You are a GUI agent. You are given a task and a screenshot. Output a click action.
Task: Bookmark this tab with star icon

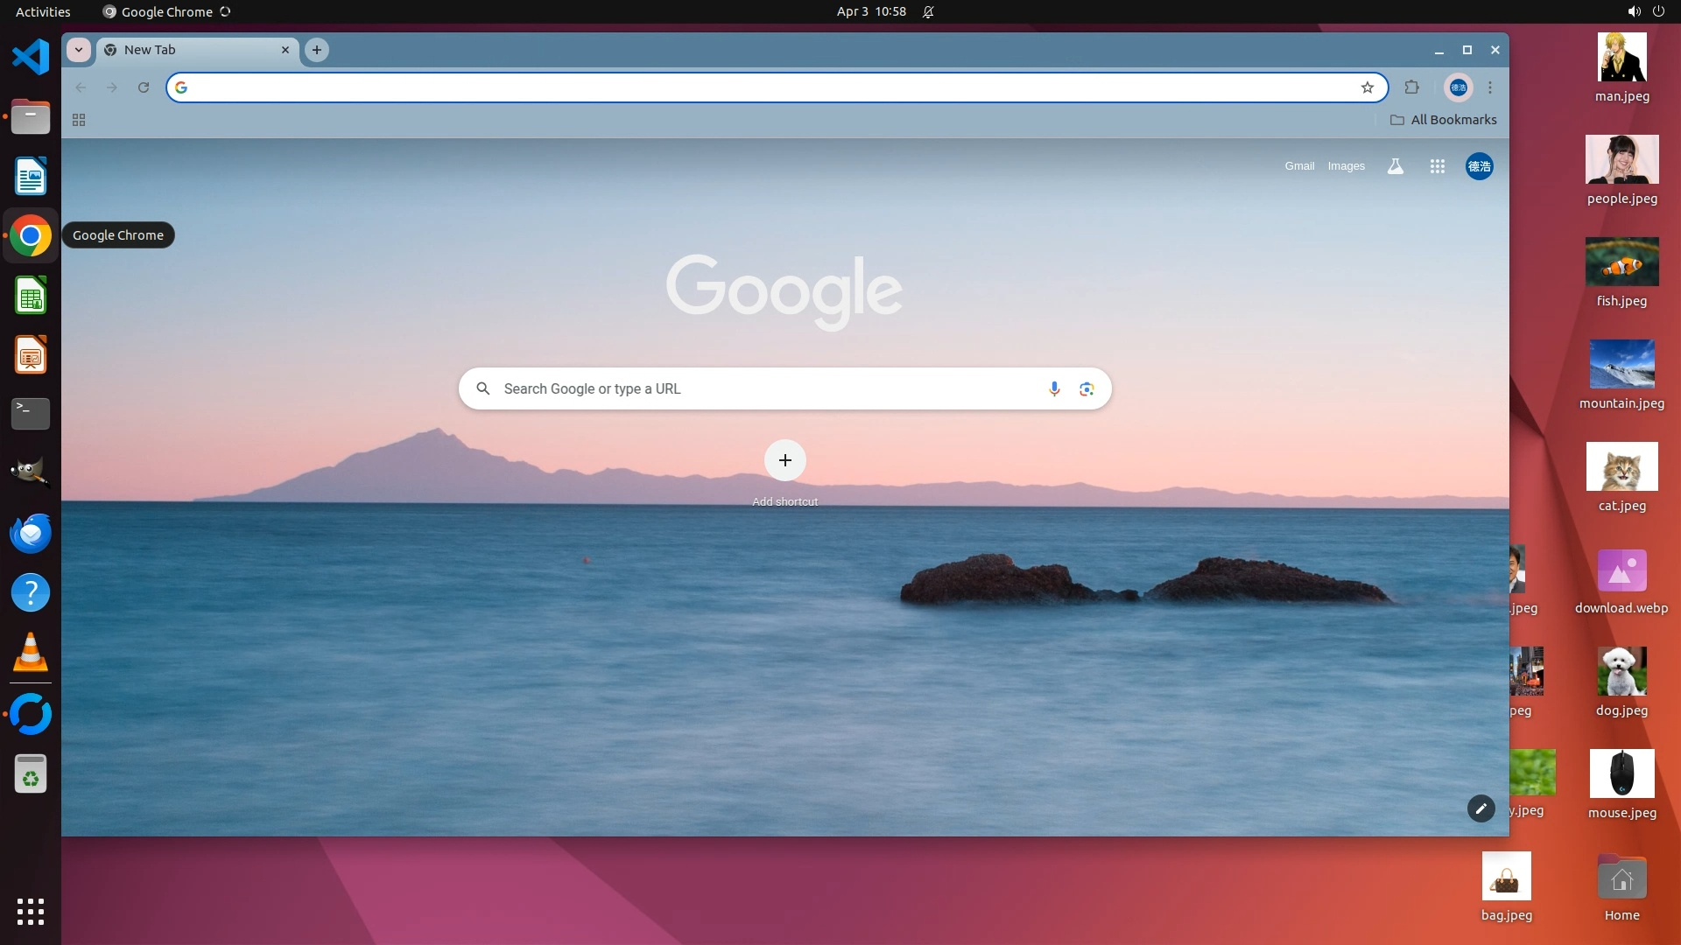click(1367, 87)
